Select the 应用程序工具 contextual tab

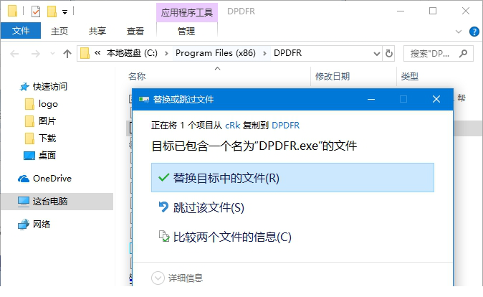(x=186, y=12)
